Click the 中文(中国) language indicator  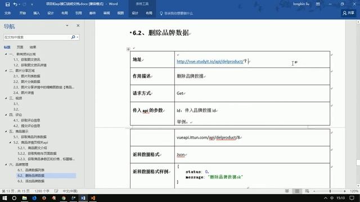70,191
